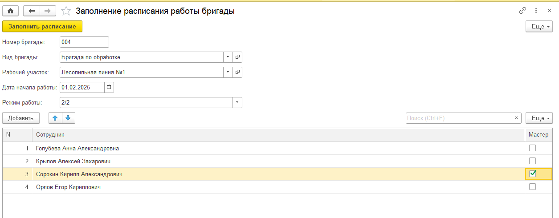The image size is (559, 218).
Task: Open the Вид бригады record form icon
Action: coord(237,57)
